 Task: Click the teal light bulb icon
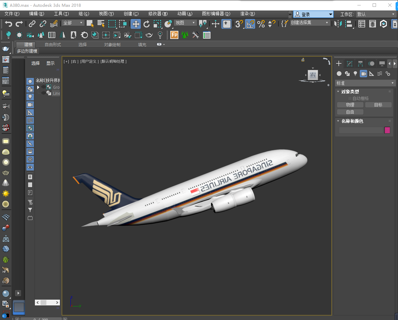point(8,35)
